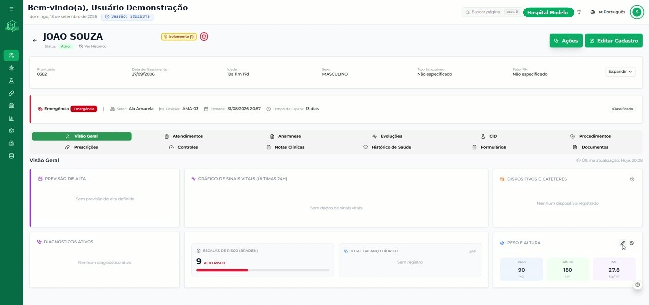Screen dimensions: 649x305
Task: Click the Isolamento (1) badge
Action: click(179, 36)
